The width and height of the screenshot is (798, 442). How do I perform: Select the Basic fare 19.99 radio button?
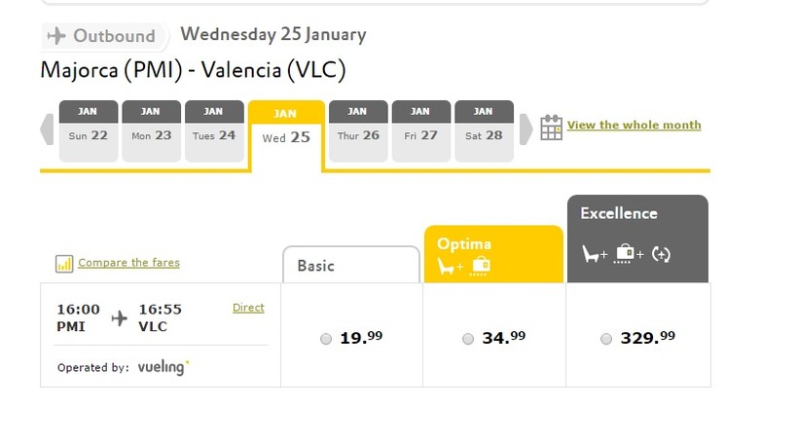click(x=326, y=339)
